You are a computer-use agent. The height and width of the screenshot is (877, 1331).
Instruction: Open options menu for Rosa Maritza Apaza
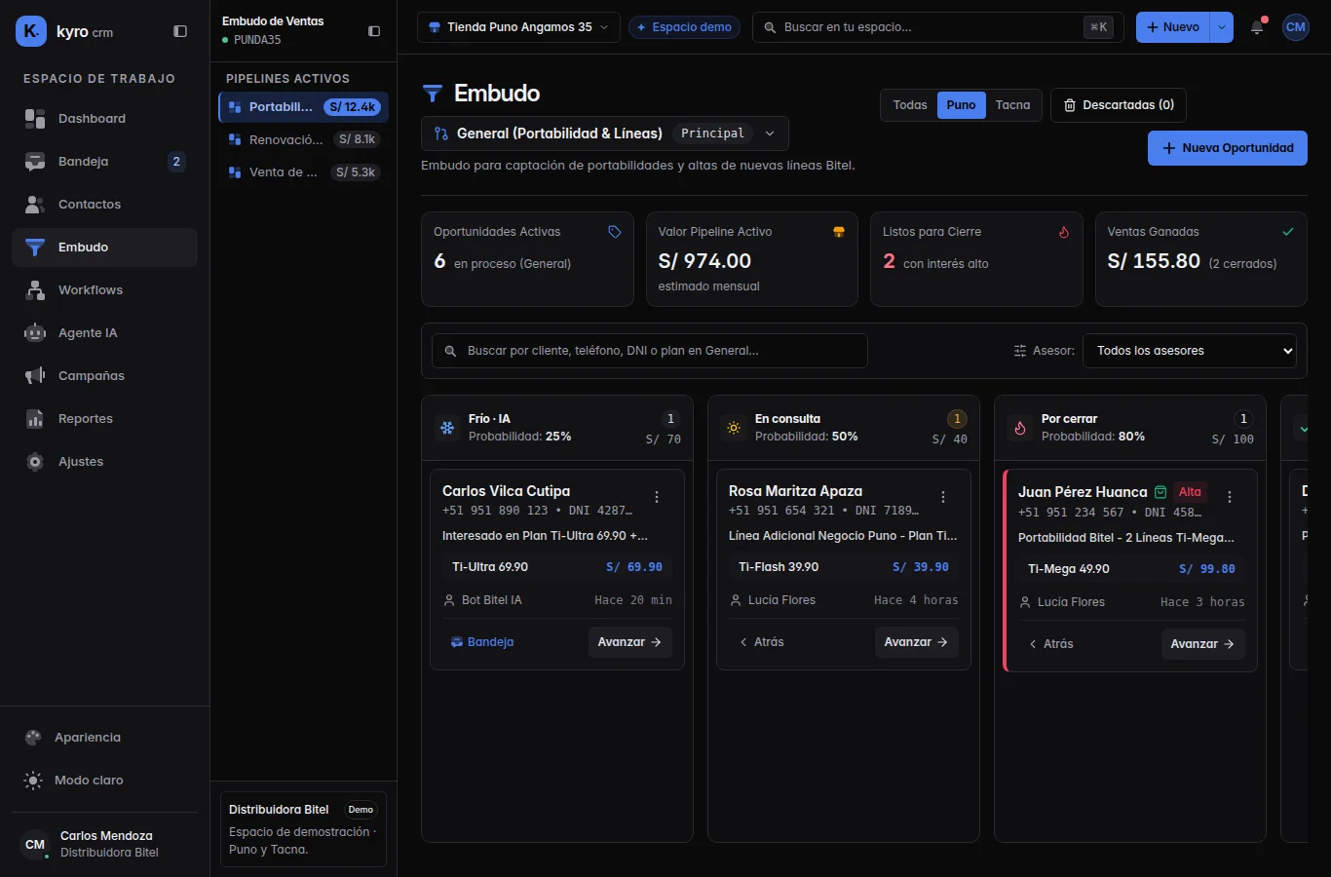pyautogui.click(x=943, y=497)
